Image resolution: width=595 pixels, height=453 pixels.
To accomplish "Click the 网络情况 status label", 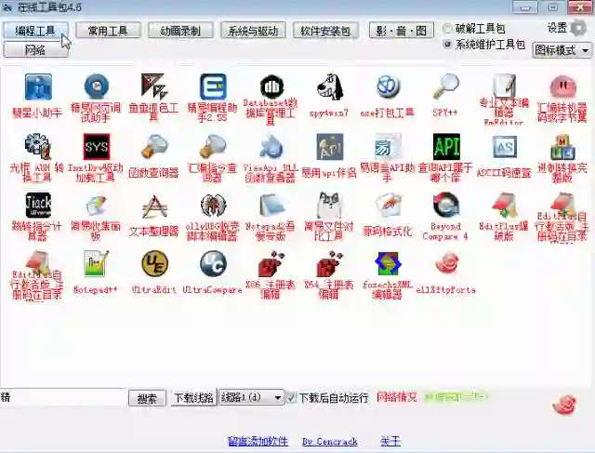I will pos(397,397).
